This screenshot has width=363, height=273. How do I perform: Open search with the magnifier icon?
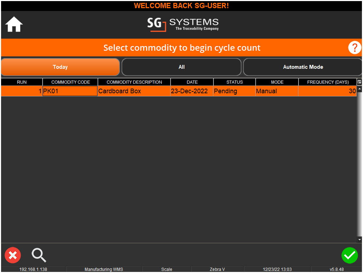coord(39,255)
